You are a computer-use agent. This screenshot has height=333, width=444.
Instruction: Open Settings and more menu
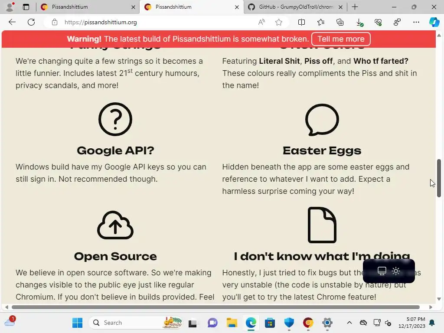pyautogui.click(x=416, y=22)
